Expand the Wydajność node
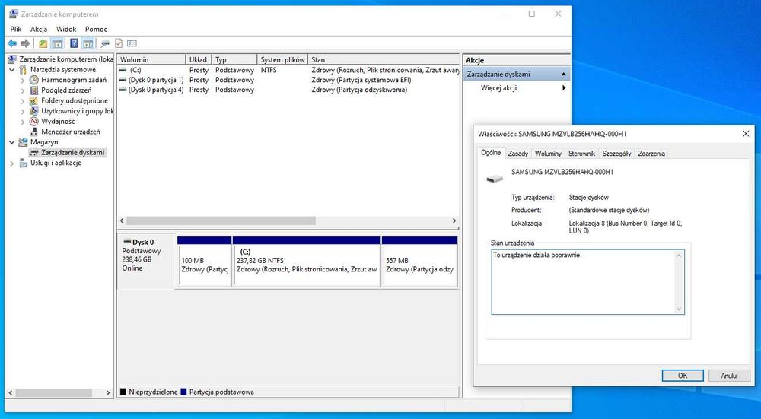The width and height of the screenshot is (761, 419). 23,121
